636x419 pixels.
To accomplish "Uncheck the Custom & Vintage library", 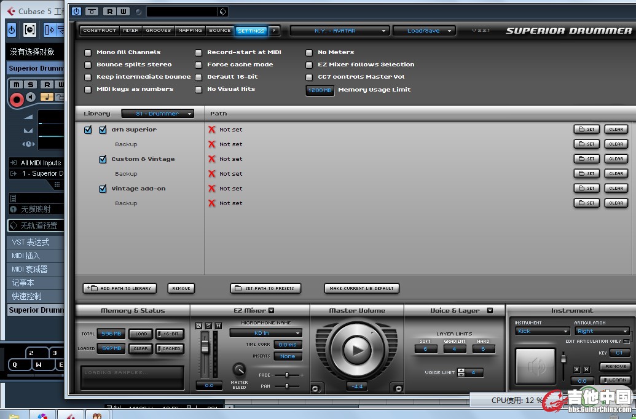I will click(103, 159).
